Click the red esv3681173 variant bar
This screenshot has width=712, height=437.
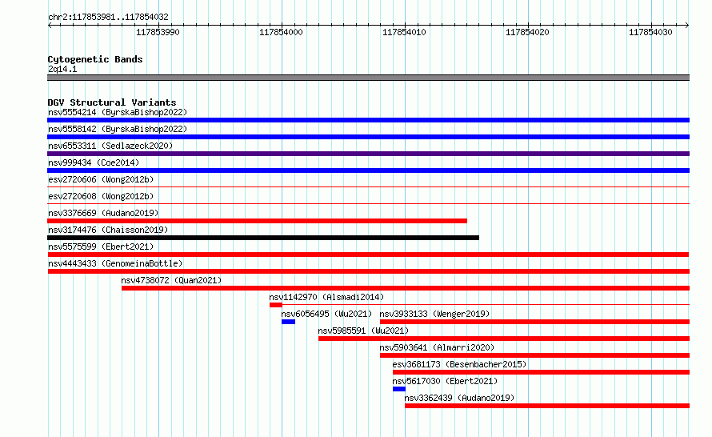coord(542,372)
